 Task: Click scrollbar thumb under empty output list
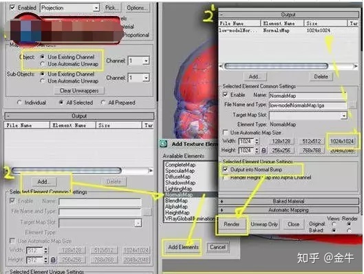point(66,171)
